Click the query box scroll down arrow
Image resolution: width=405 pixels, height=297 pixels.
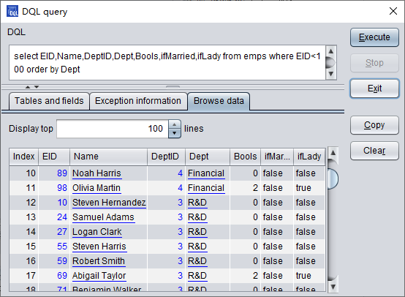331,74
